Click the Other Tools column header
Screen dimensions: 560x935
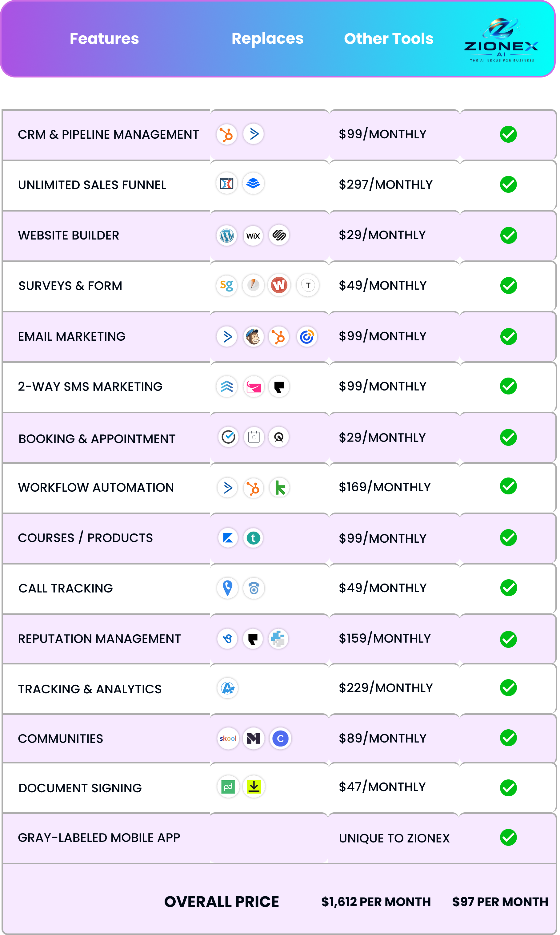click(x=389, y=39)
